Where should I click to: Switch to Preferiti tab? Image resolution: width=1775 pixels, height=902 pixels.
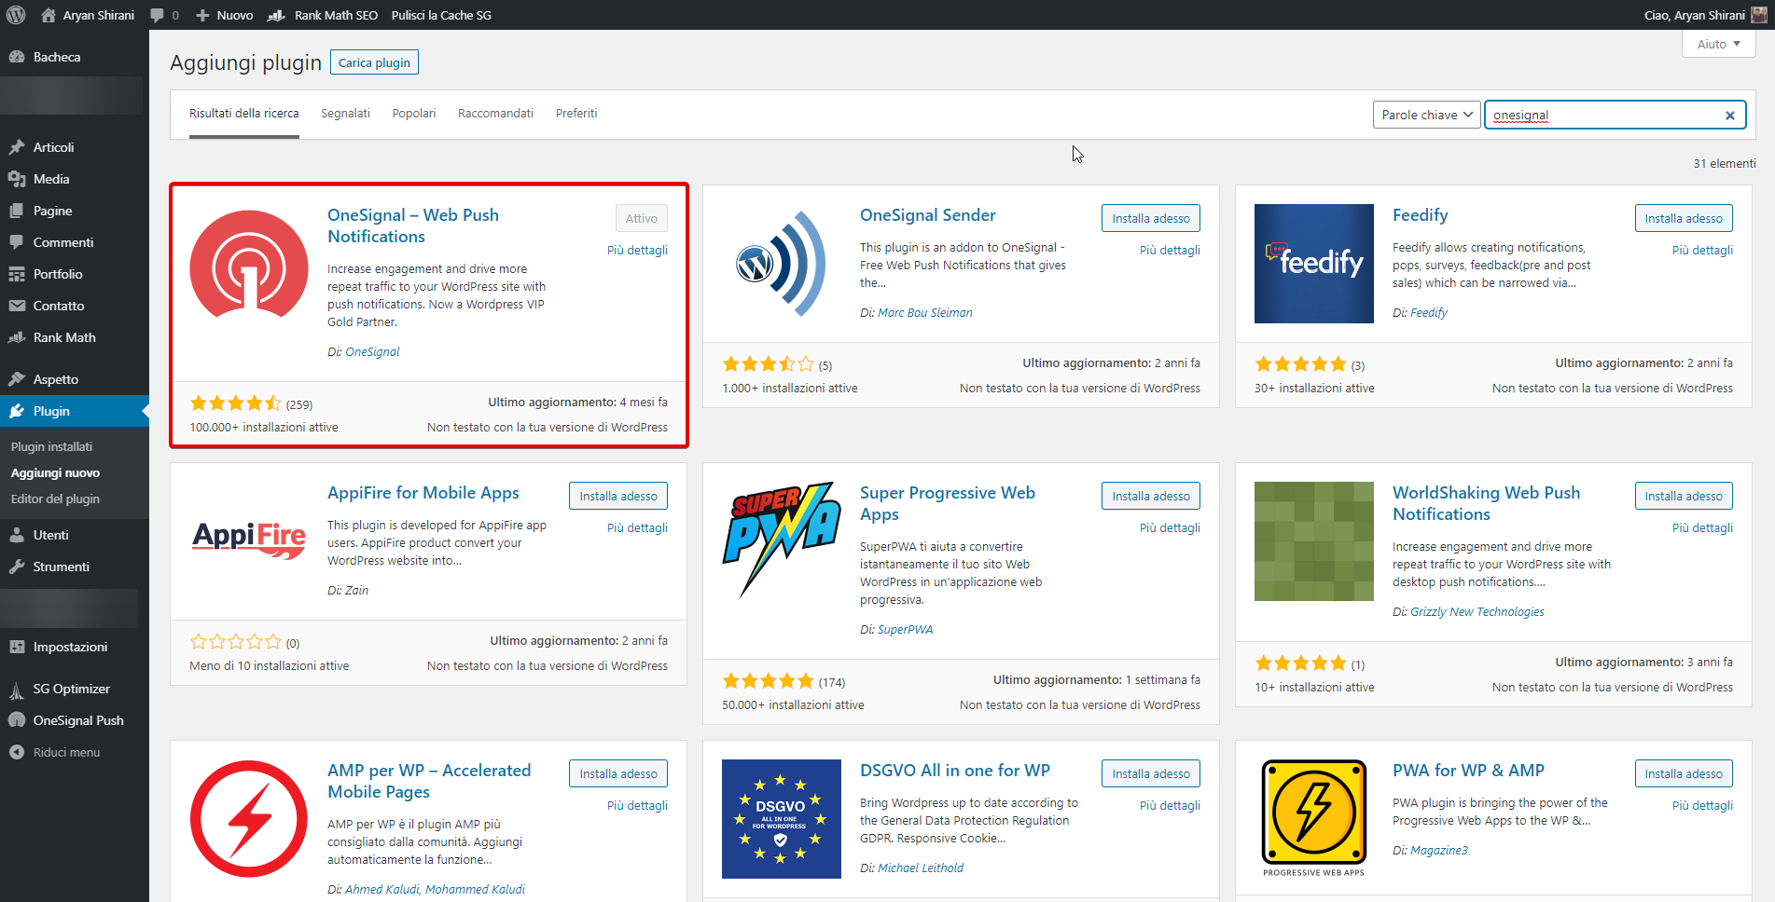pyautogui.click(x=576, y=114)
